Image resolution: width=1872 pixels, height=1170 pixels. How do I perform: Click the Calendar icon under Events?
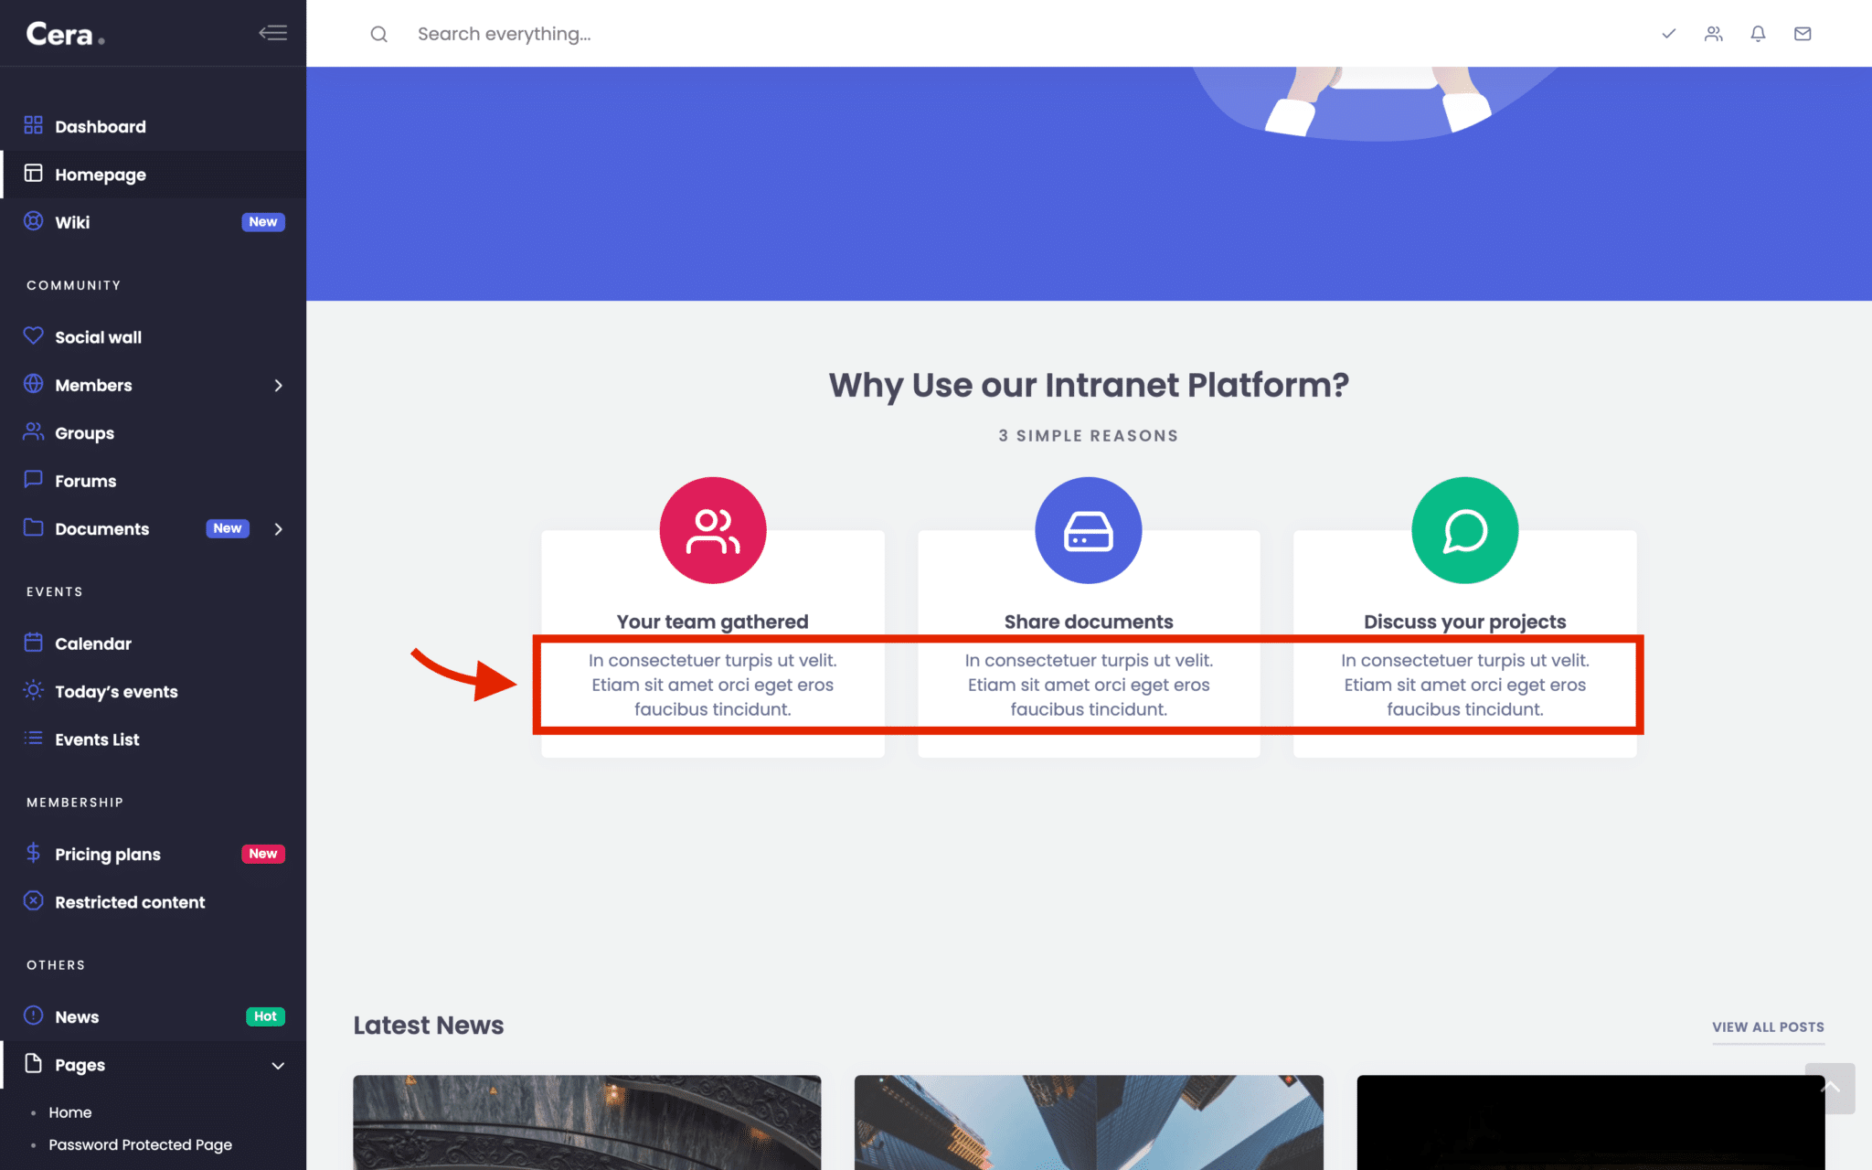coord(33,643)
